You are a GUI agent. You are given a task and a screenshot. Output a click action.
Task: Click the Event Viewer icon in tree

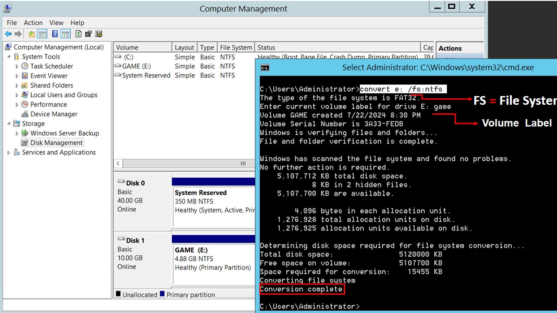coord(25,76)
